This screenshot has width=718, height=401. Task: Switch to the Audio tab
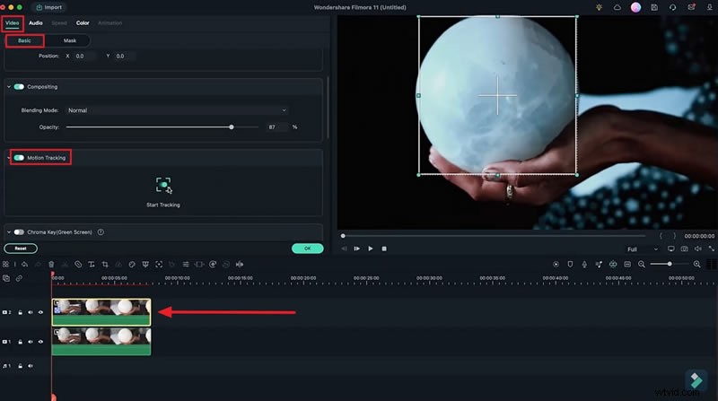click(36, 23)
